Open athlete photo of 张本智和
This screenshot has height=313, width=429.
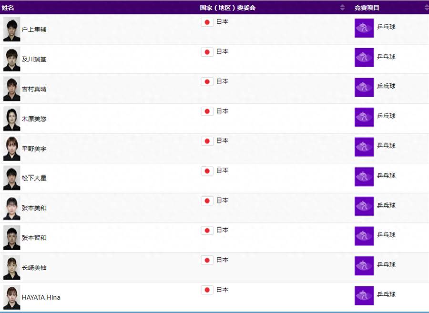pyautogui.click(x=12, y=238)
